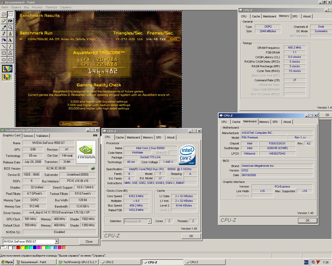Choose the Brush tool in Paint
Viewport: 332px width, 266px height.
10,34
